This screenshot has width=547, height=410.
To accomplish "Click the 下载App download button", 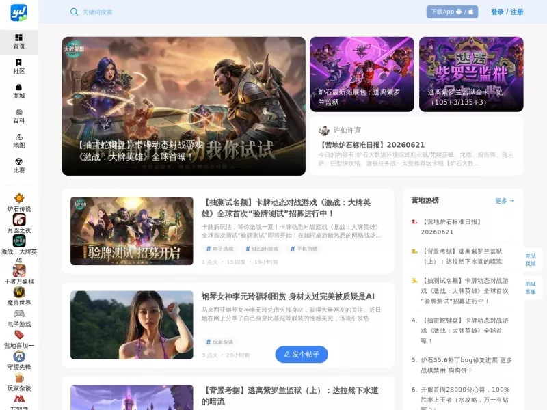I will (452, 12).
